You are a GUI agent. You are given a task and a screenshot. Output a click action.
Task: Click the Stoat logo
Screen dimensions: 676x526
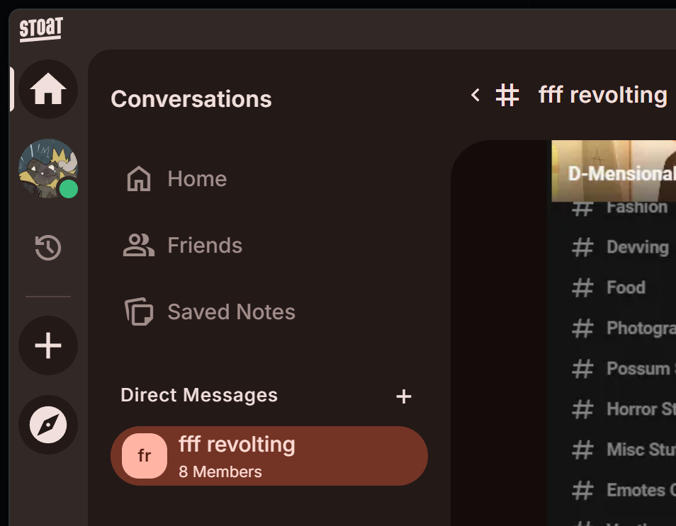pos(41,29)
